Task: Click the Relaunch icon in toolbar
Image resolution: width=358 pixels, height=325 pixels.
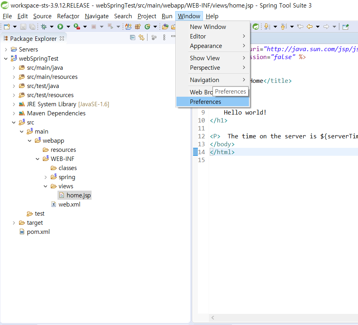Action: [111, 27]
